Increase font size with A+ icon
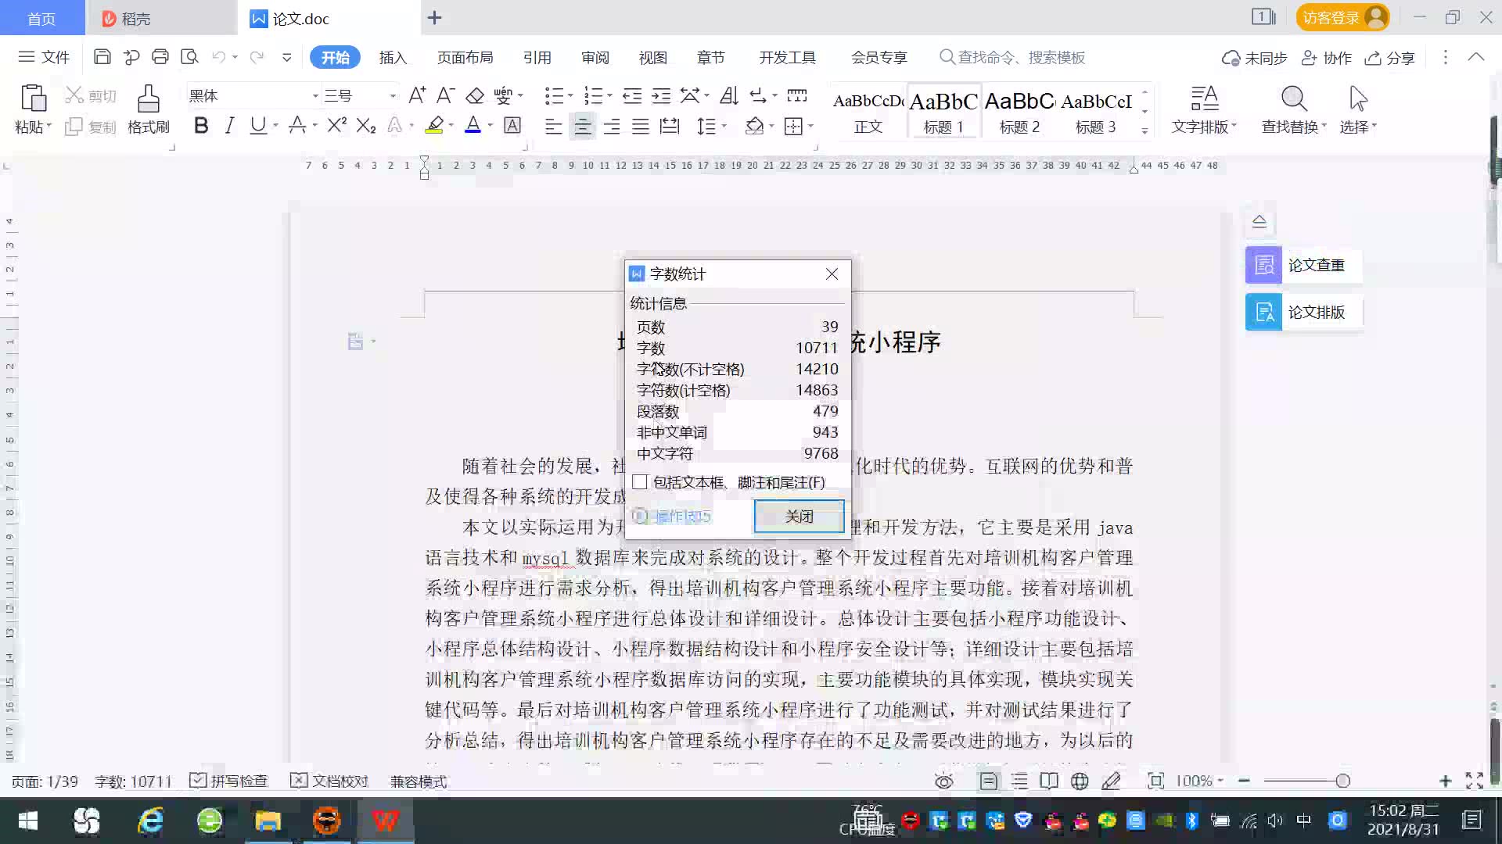This screenshot has width=1502, height=844. click(x=417, y=95)
